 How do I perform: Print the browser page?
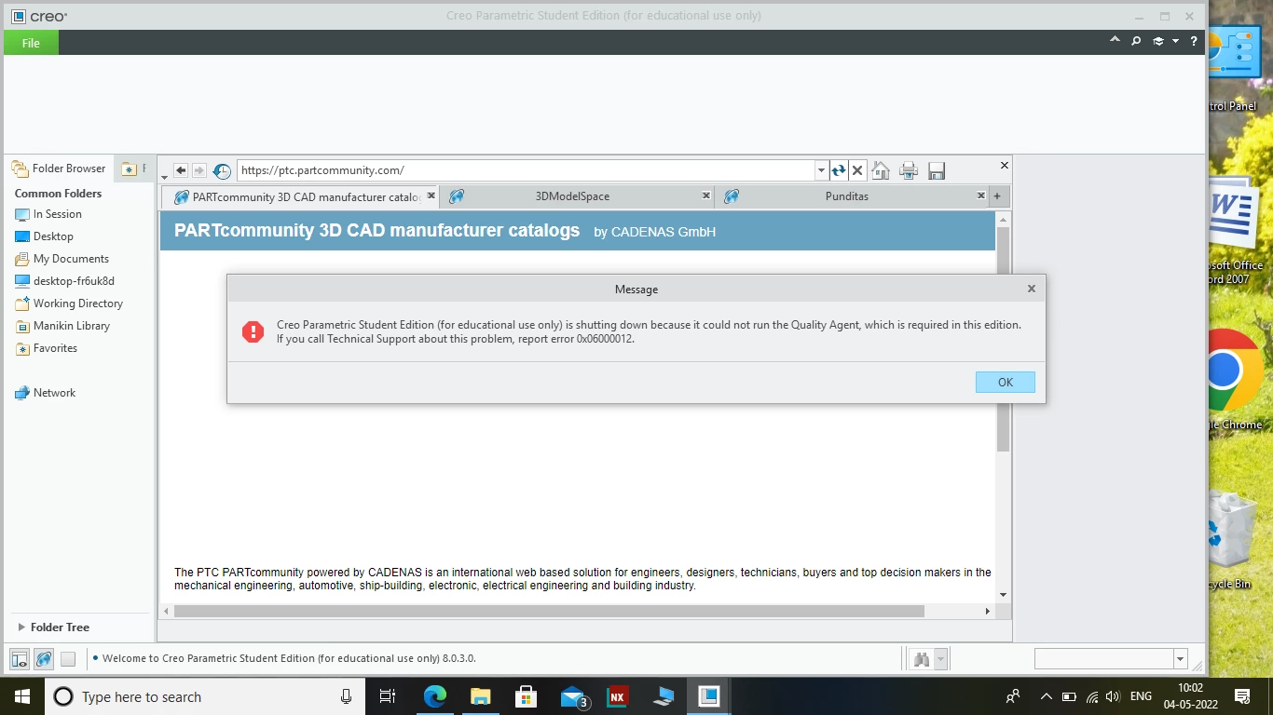tap(909, 170)
